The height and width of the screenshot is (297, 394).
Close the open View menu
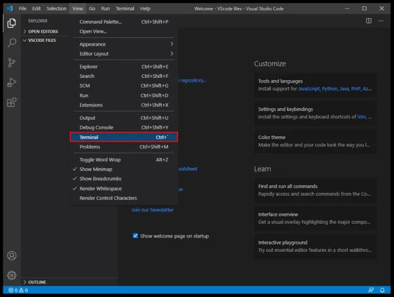[x=78, y=9]
